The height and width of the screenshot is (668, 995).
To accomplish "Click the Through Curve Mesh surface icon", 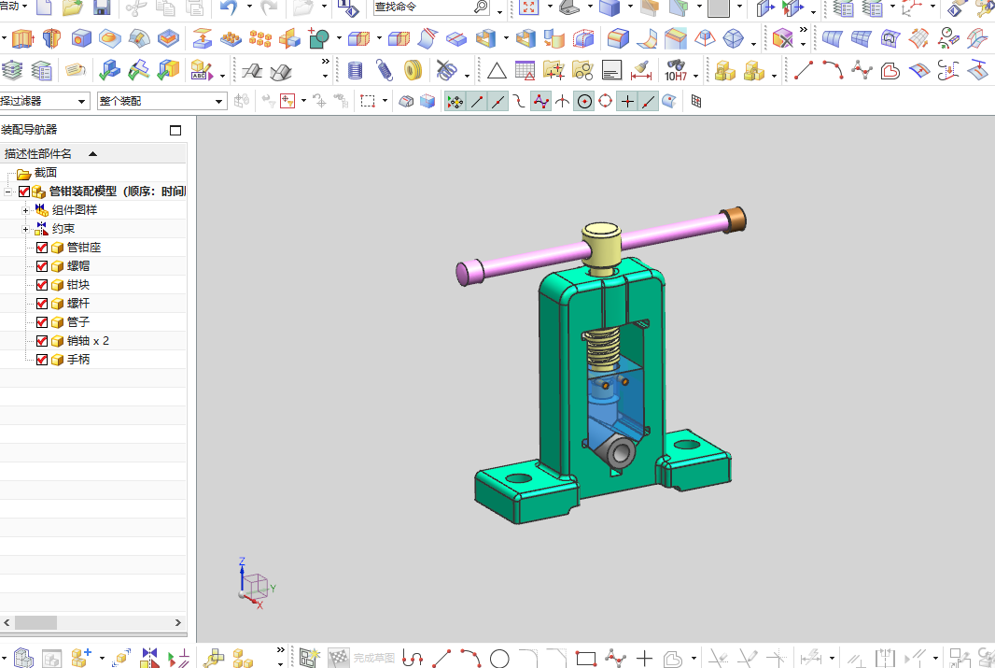I will coord(862,38).
